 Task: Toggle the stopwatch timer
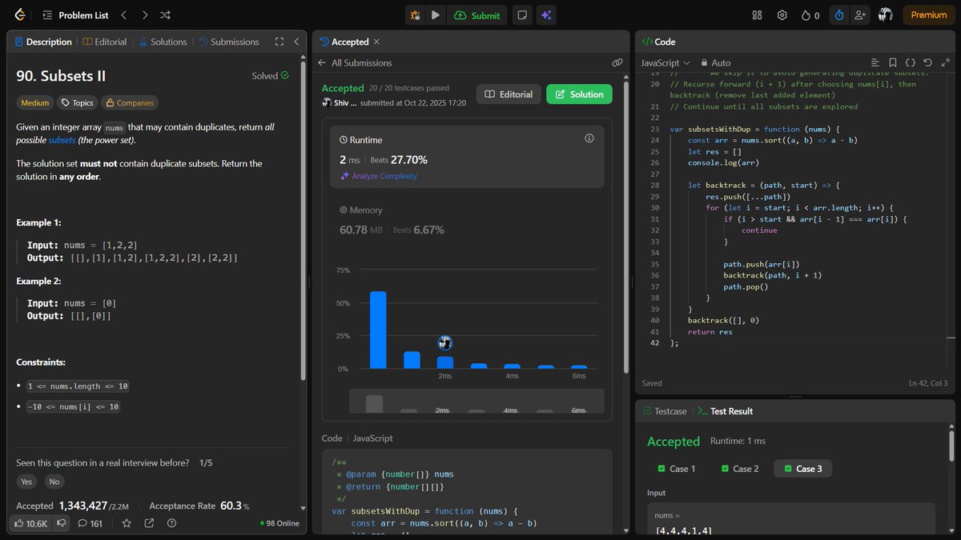point(839,14)
